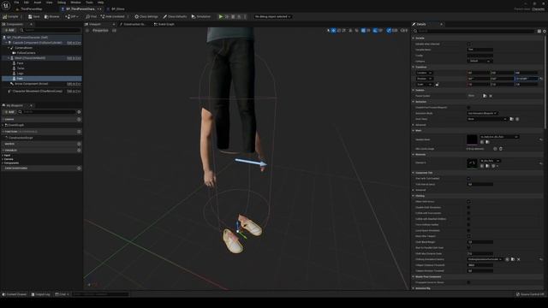Add a new variable with the Variables plus icon
This screenshot has width=548, height=308.
(79, 151)
